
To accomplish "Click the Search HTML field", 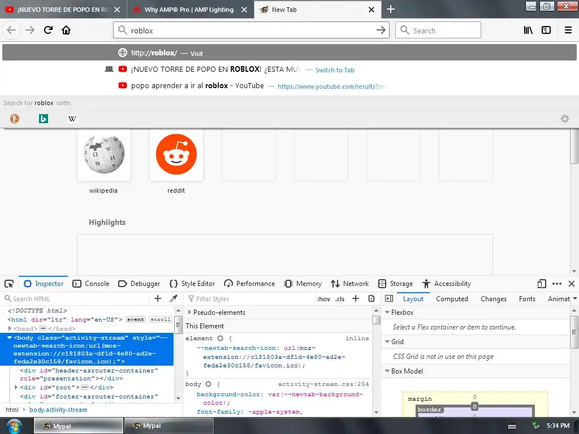I will pos(76,298).
